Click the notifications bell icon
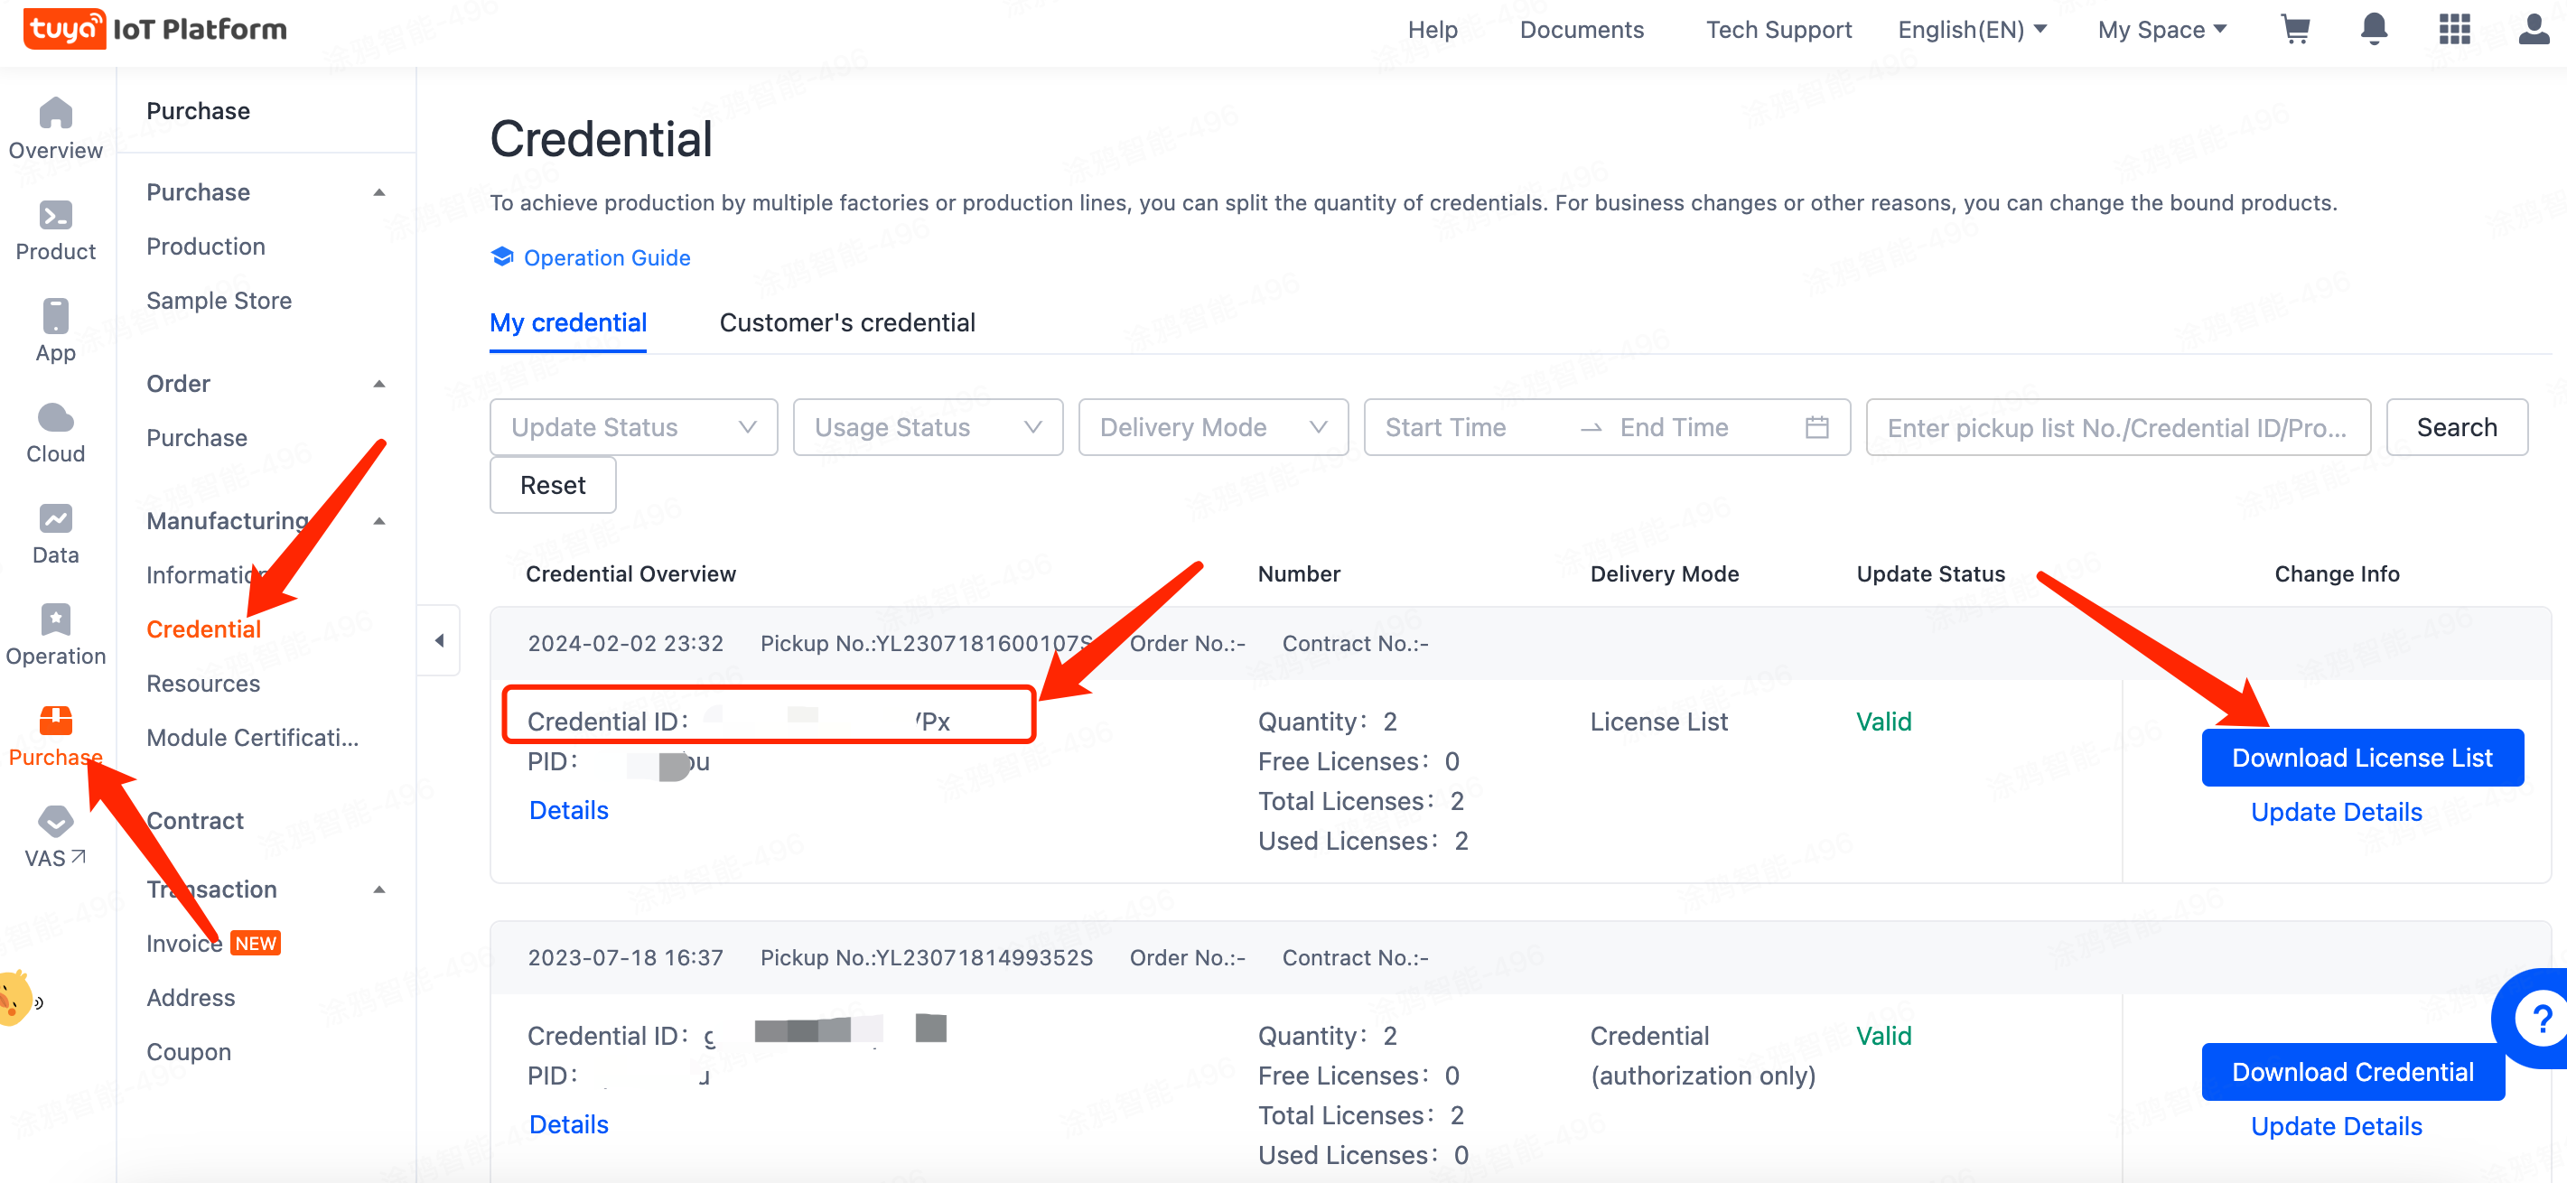The width and height of the screenshot is (2567, 1183). point(2374,29)
